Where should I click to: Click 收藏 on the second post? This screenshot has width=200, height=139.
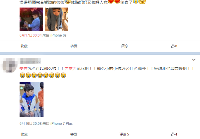pyautogui.click(x=24, y=134)
